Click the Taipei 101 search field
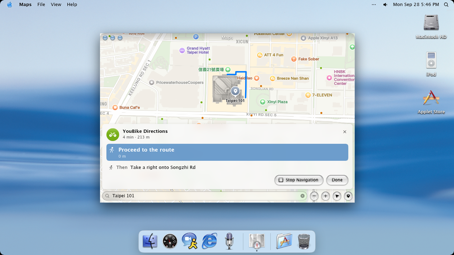 [x=205, y=196]
